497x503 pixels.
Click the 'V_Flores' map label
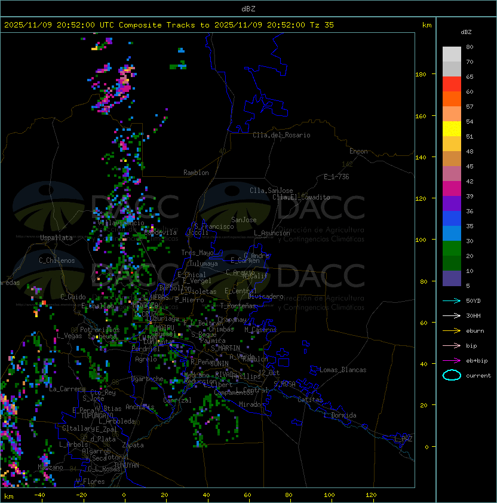tap(90, 481)
